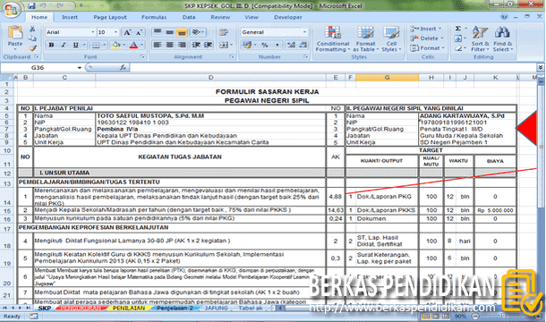Select row 14 header
The width and height of the screenshot is (546, 322).
coord(7,197)
